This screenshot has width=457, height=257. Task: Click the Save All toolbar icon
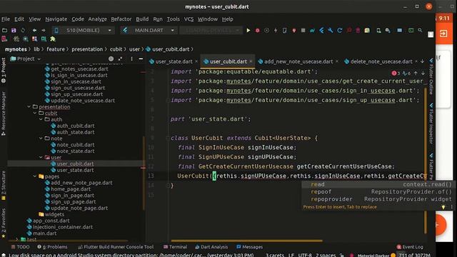[x=14, y=30]
